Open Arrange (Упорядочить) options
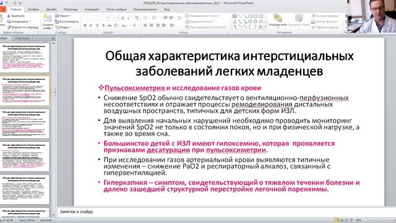The image size is (396, 223). 278,20
